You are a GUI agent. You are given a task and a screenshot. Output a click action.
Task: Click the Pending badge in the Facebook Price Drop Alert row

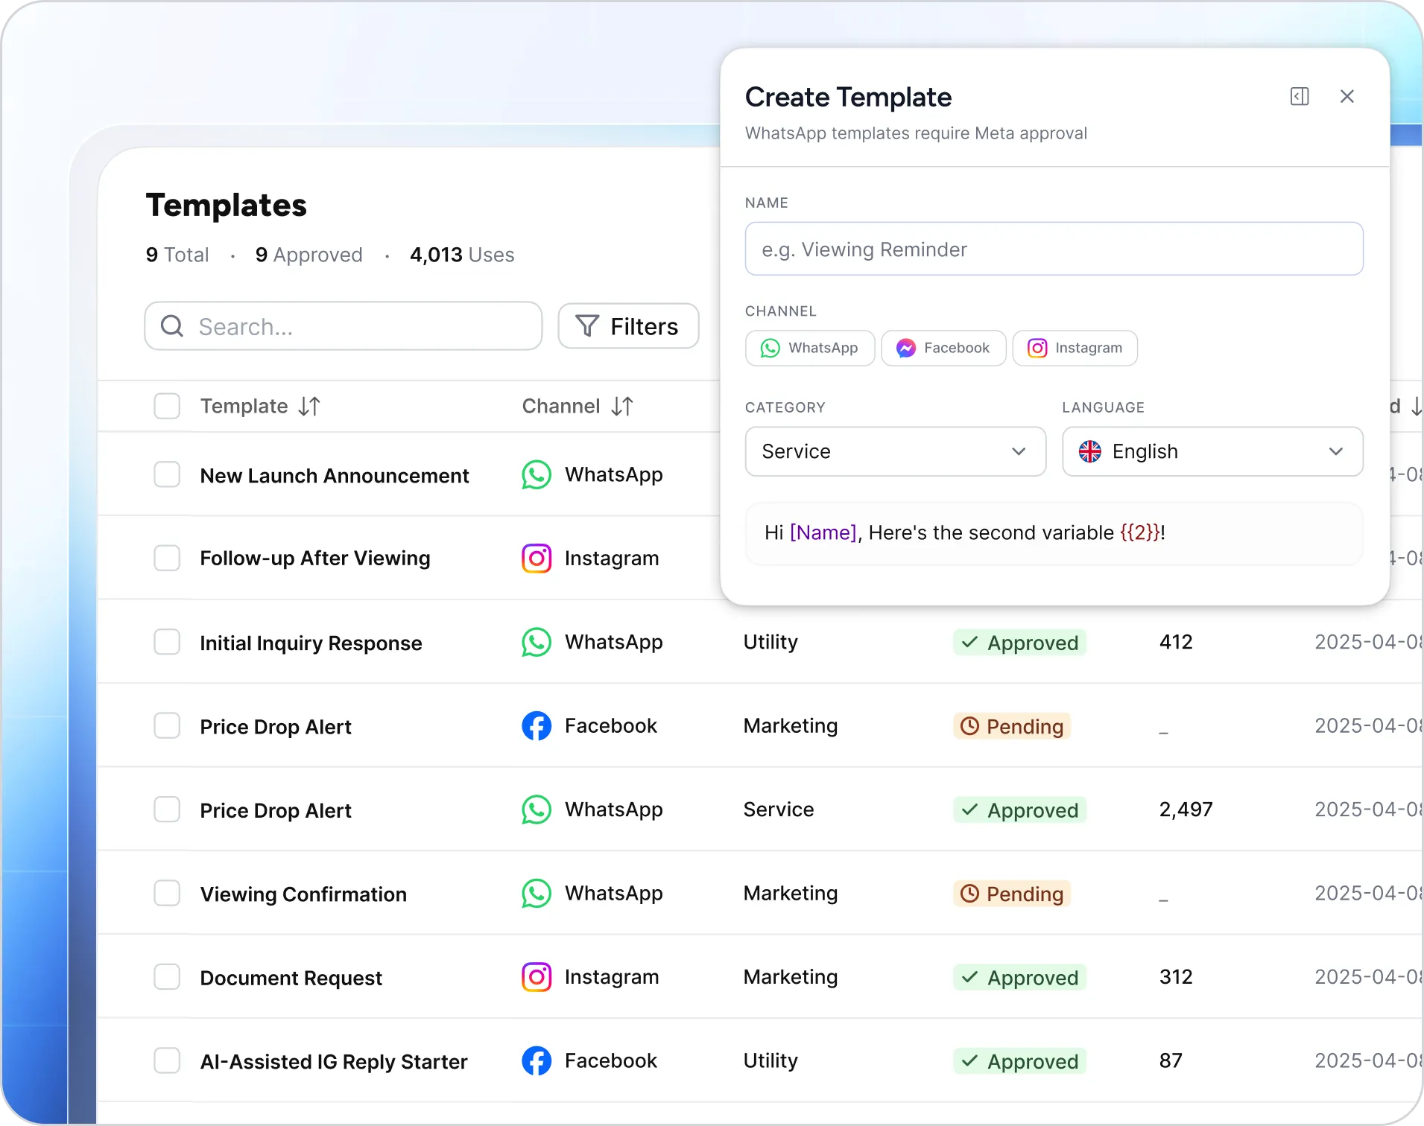pos(1012,726)
